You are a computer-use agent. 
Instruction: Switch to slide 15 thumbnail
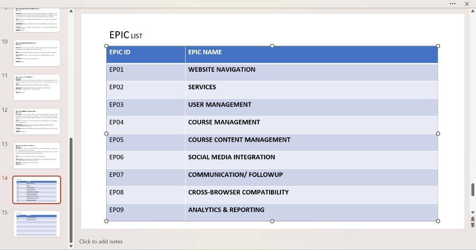click(x=37, y=224)
